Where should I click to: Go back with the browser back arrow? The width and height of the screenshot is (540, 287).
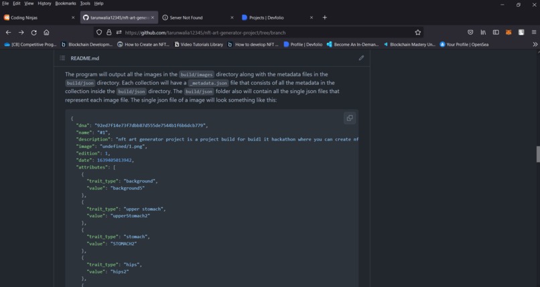point(8,32)
